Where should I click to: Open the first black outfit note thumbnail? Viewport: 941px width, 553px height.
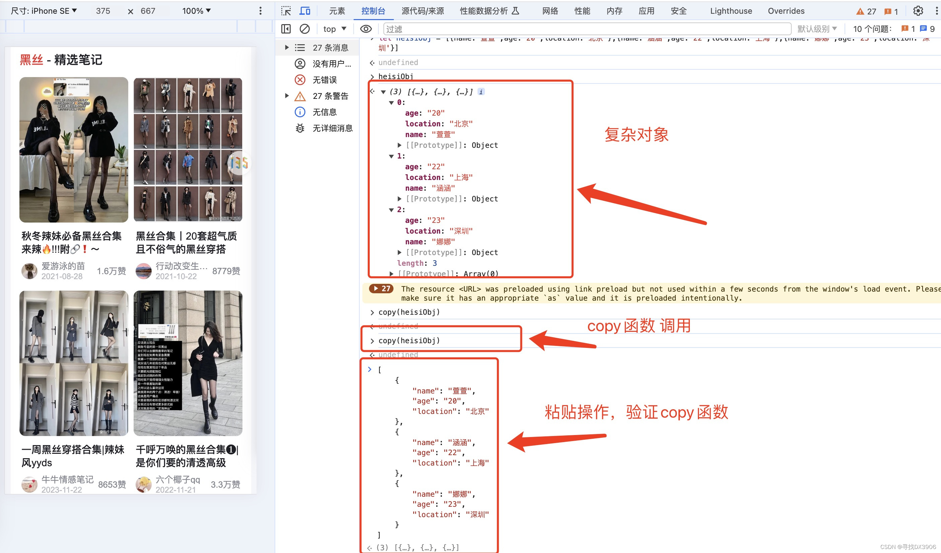[74, 149]
